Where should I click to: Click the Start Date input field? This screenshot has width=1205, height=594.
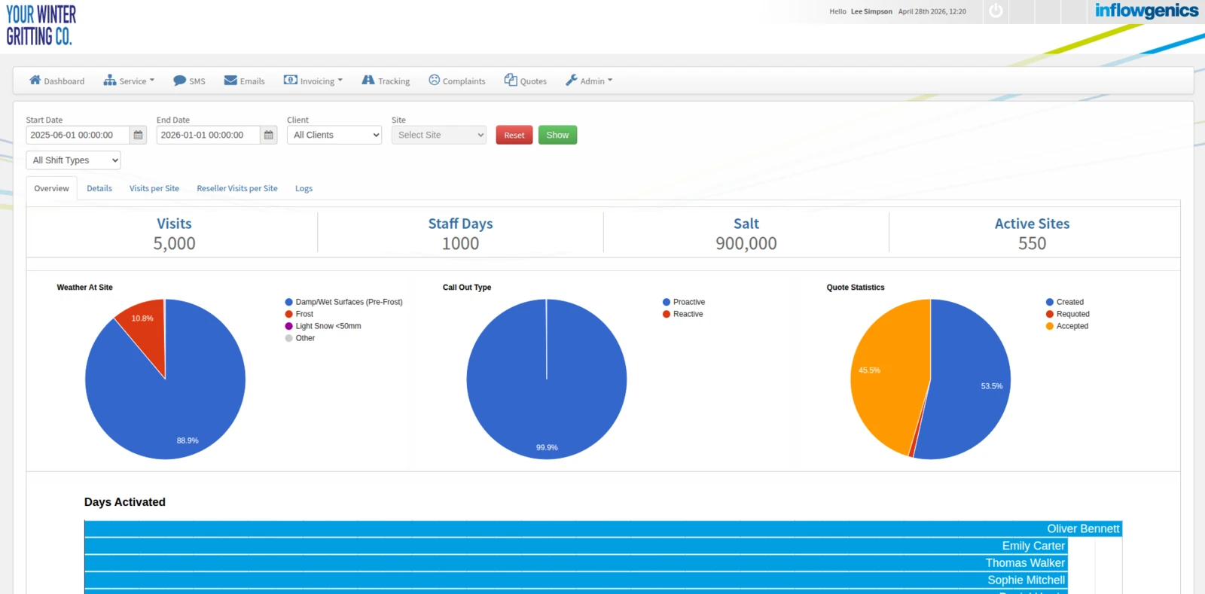click(x=78, y=135)
